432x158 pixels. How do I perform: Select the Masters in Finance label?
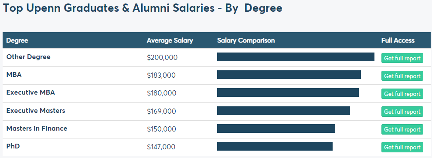pos(37,128)
